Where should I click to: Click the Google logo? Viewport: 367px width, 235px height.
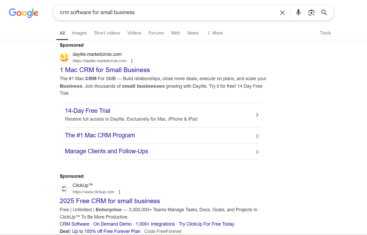pos(23,13)
